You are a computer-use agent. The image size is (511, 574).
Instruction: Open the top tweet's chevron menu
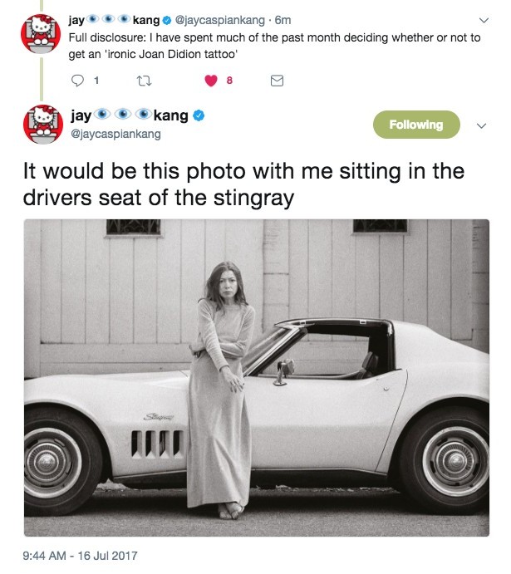[x=484, y=19]
